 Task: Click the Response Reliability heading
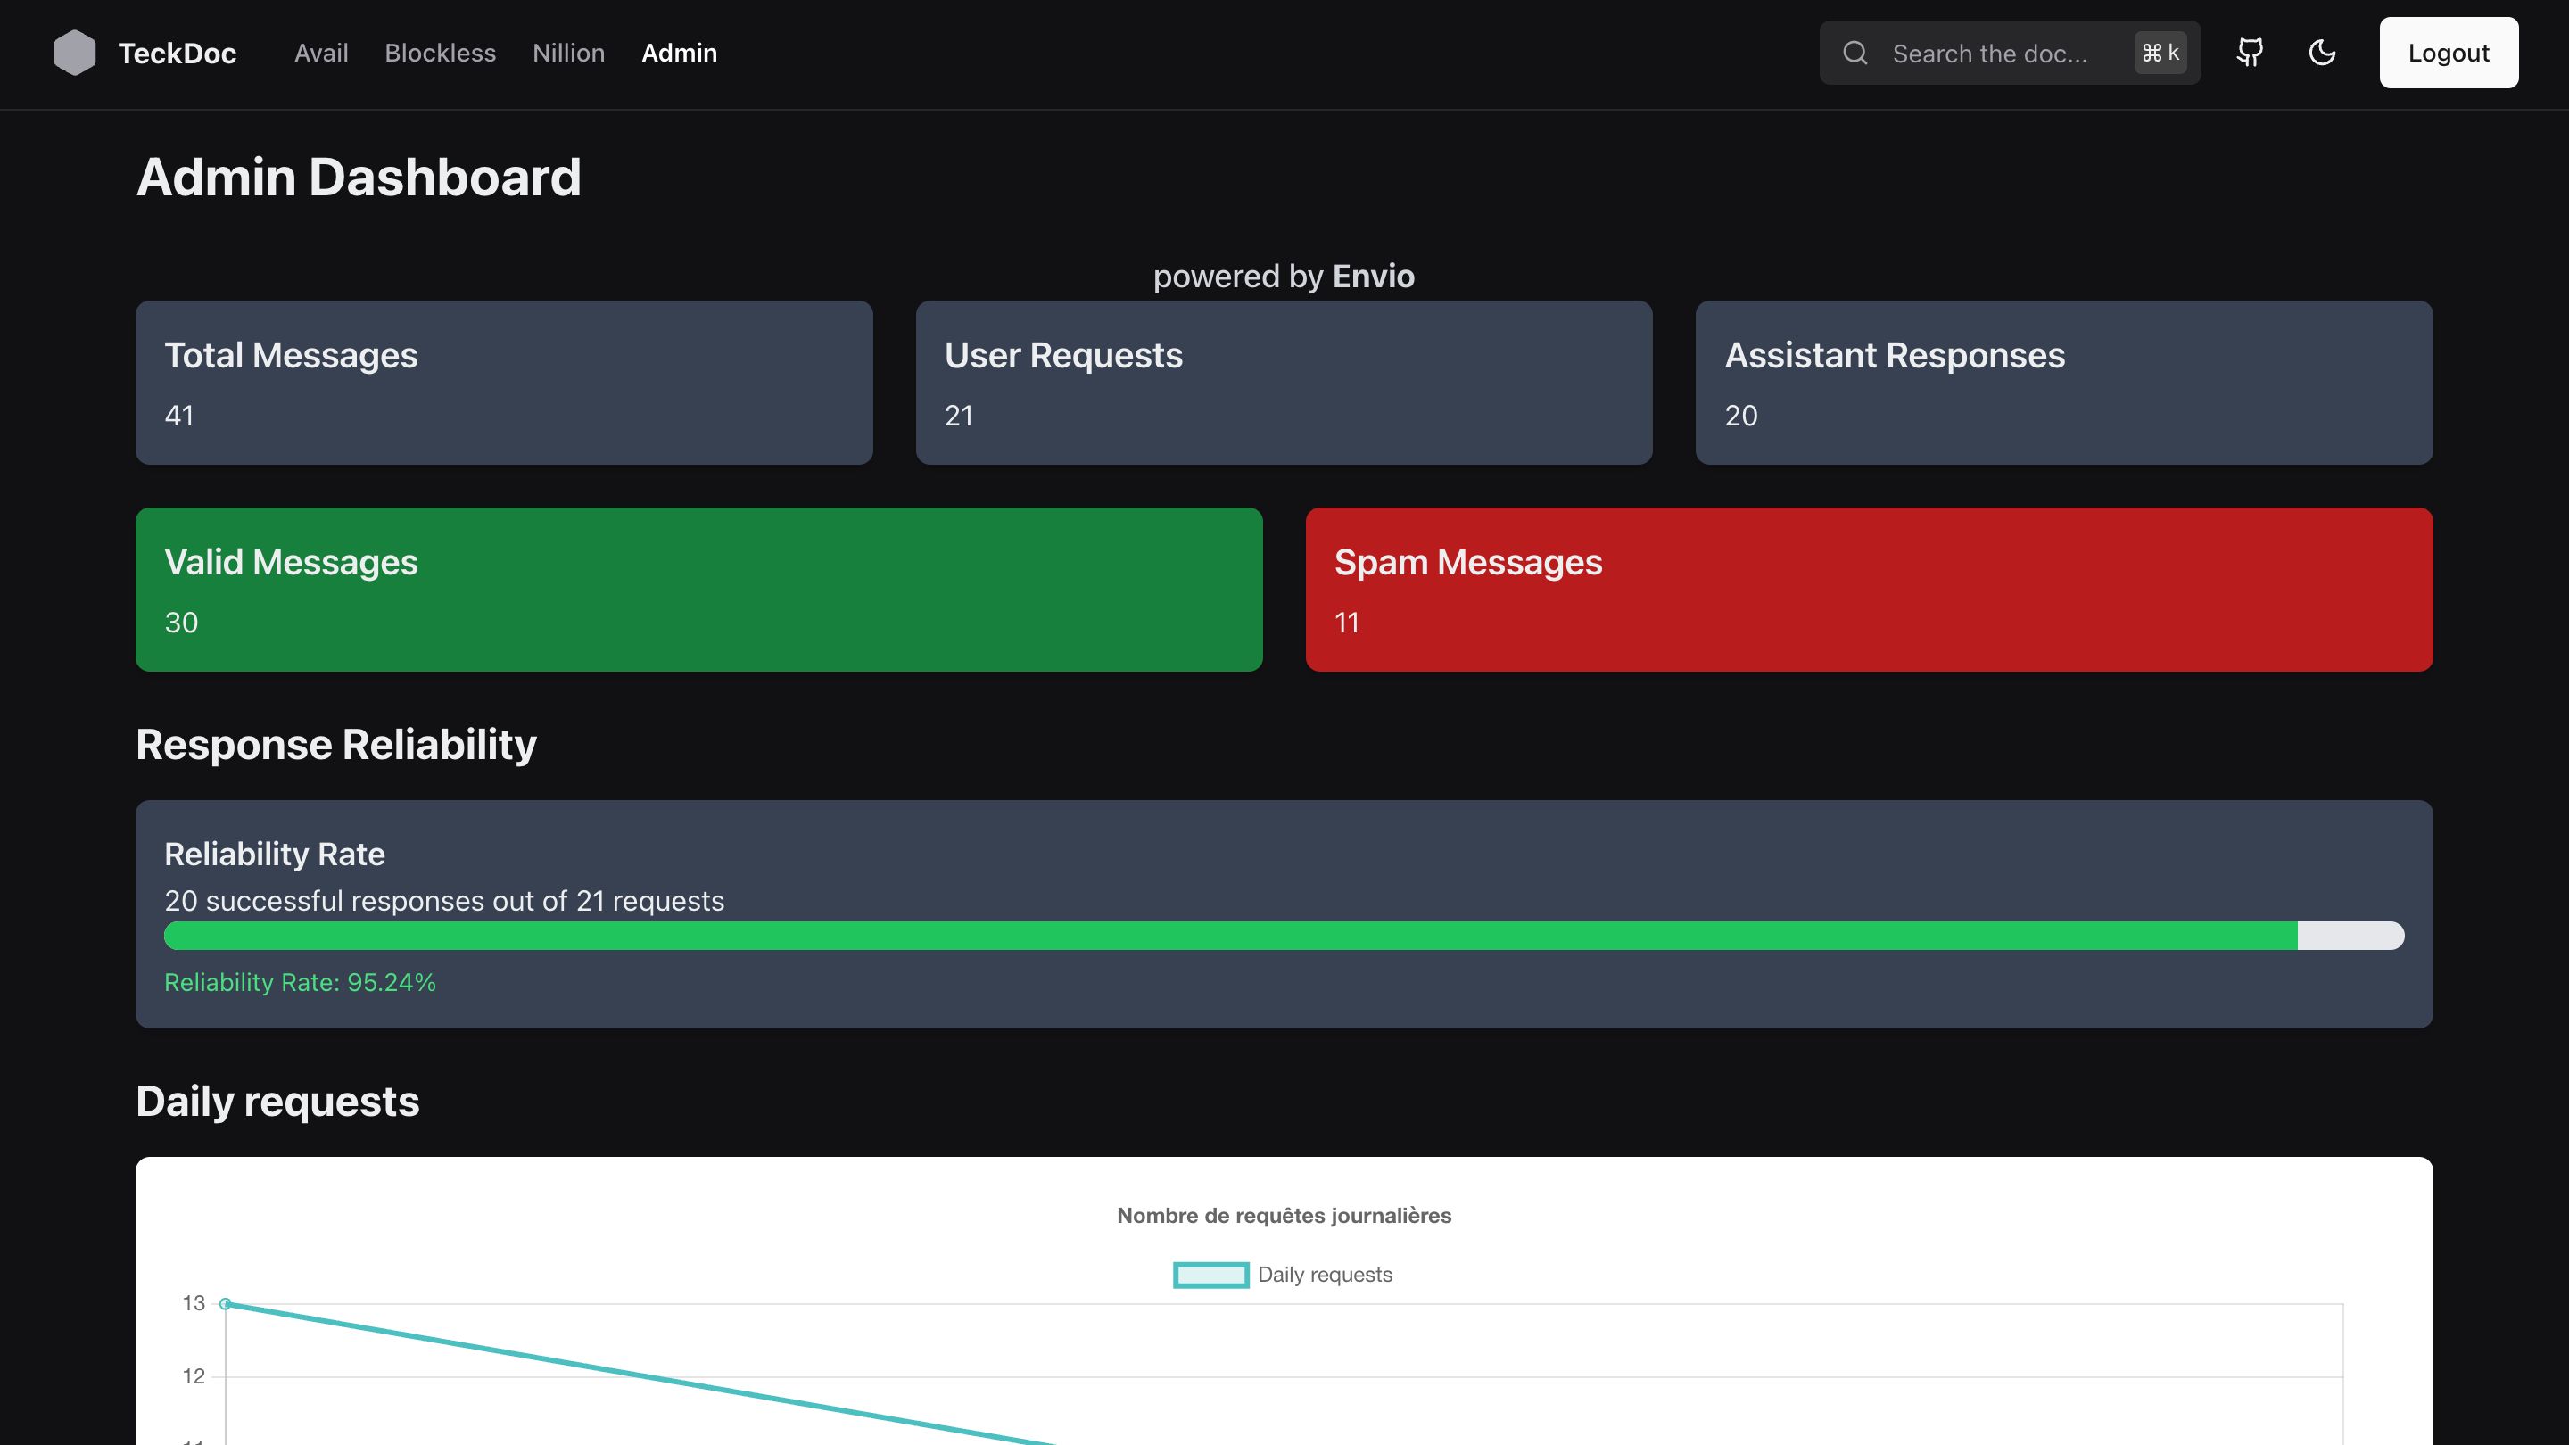336,745
